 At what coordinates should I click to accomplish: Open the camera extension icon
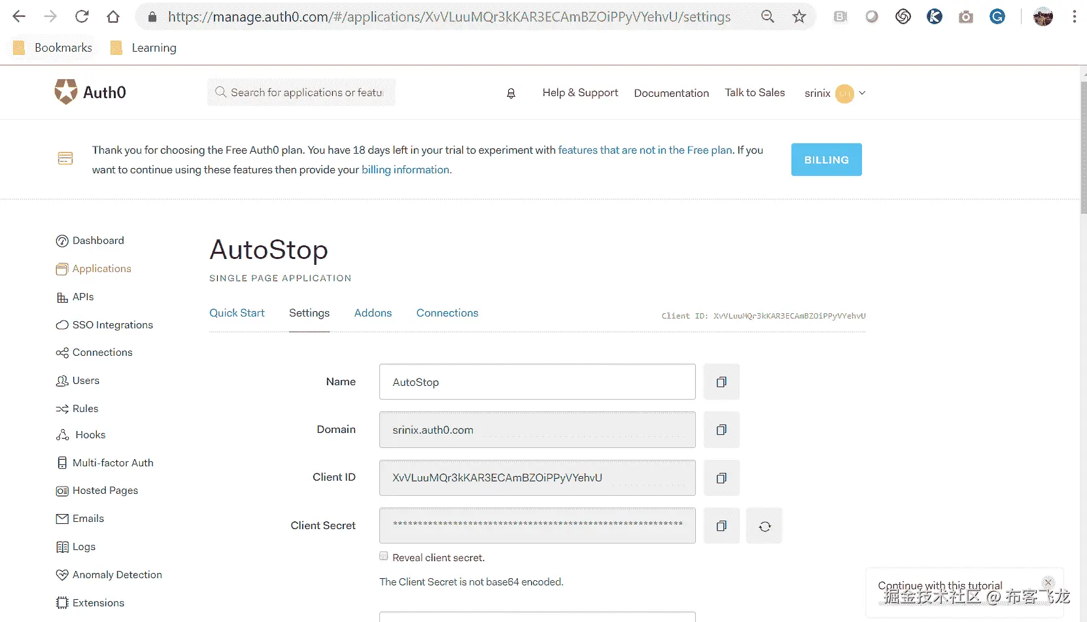(x=966, y=17)
